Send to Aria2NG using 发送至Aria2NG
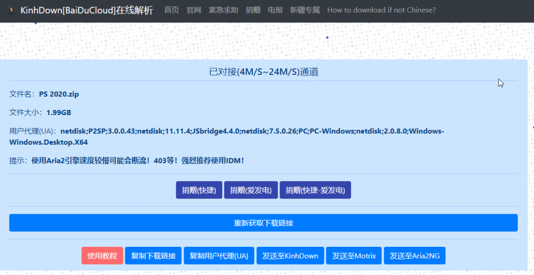This screenshot has height=275, width=534. [415, 256]
